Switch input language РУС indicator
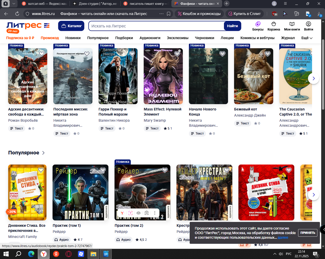 tap(289, 254)
